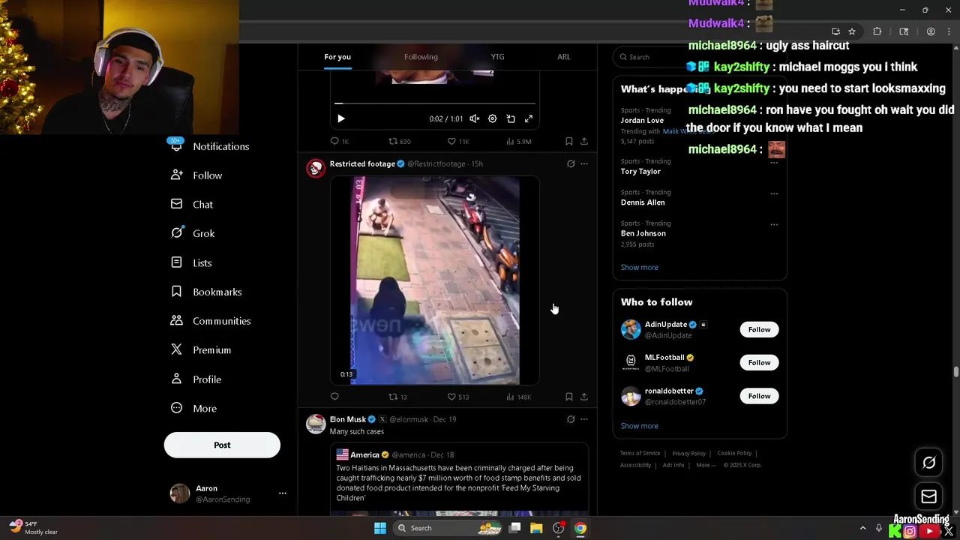The width and height of the screenshot is (960, 540).
Task: Play the Restricted footage CCTV video
Action: tap(435, 280)
